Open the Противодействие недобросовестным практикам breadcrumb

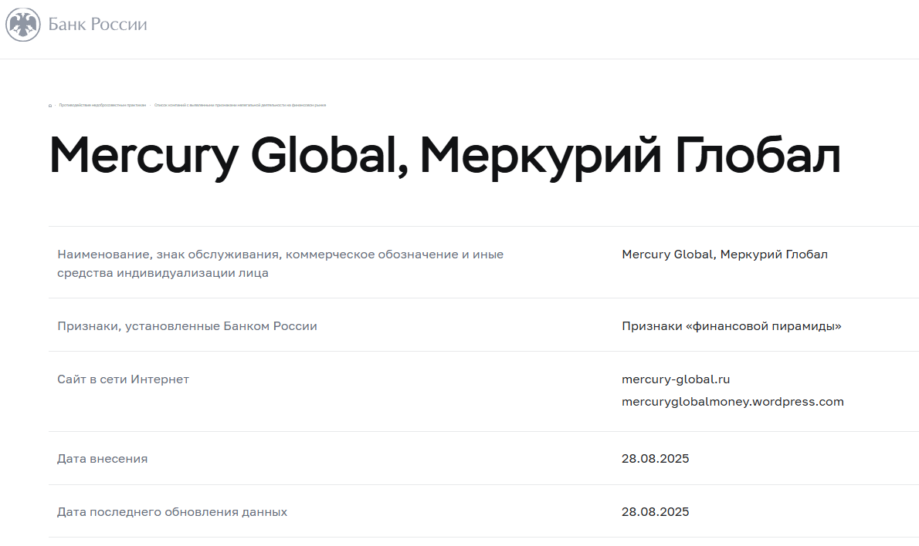[102, 105]
